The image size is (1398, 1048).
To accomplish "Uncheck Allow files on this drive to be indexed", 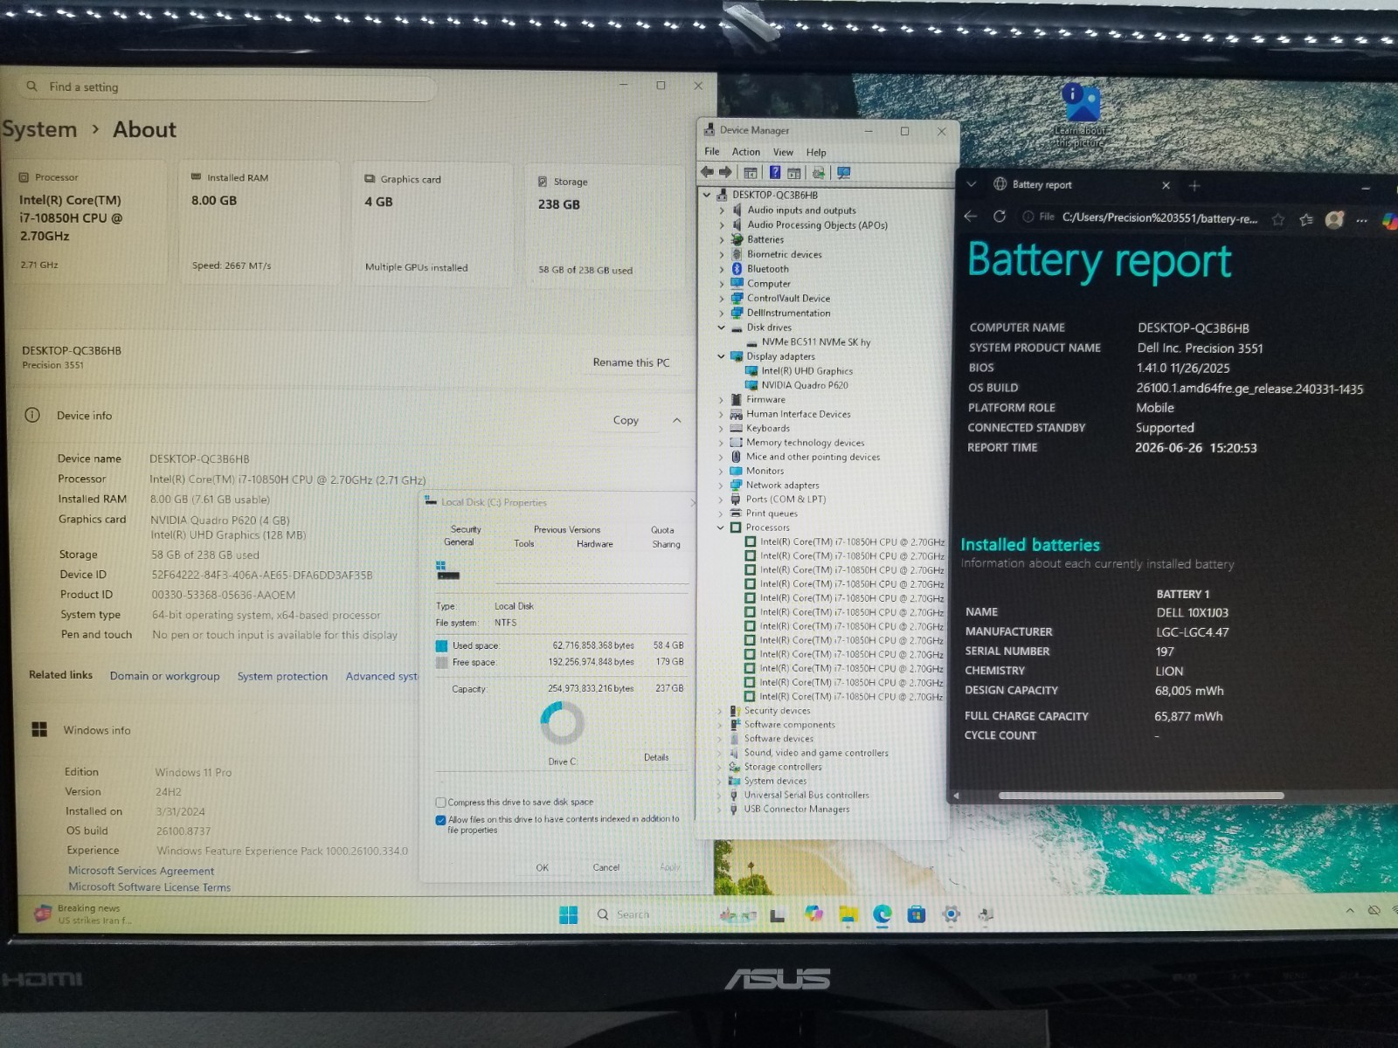I will click(x=441, y=820).
